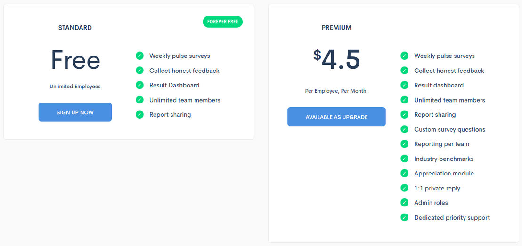Click the STANDARD plan heading
The width and height of the screenshot is (522, 246).
tap(75, 28)
